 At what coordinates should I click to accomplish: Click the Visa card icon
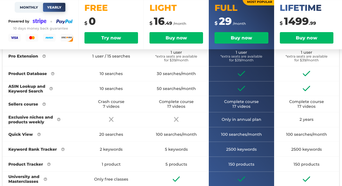click(14, 38)
